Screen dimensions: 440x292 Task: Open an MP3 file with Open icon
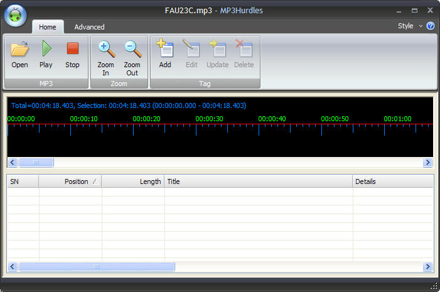tap(19, 55)
